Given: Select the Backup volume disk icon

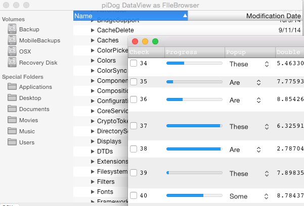Looking at the screenshot, I should [x=12, y=29].
